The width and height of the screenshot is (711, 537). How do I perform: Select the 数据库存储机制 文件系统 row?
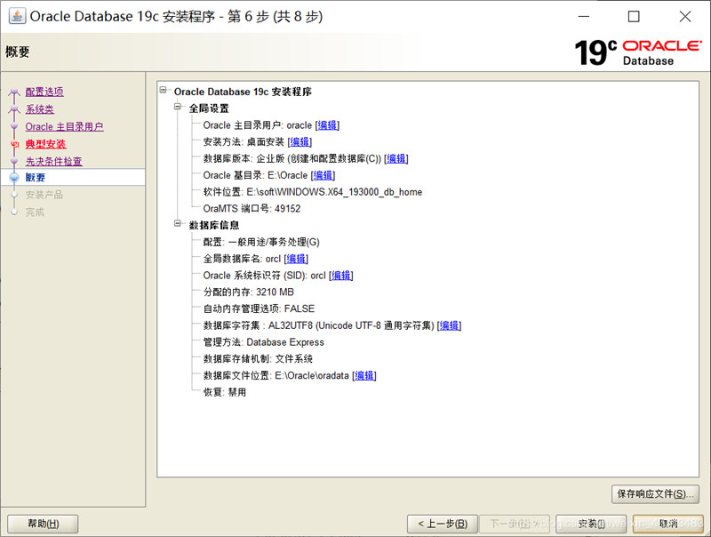tap(258, 359)
